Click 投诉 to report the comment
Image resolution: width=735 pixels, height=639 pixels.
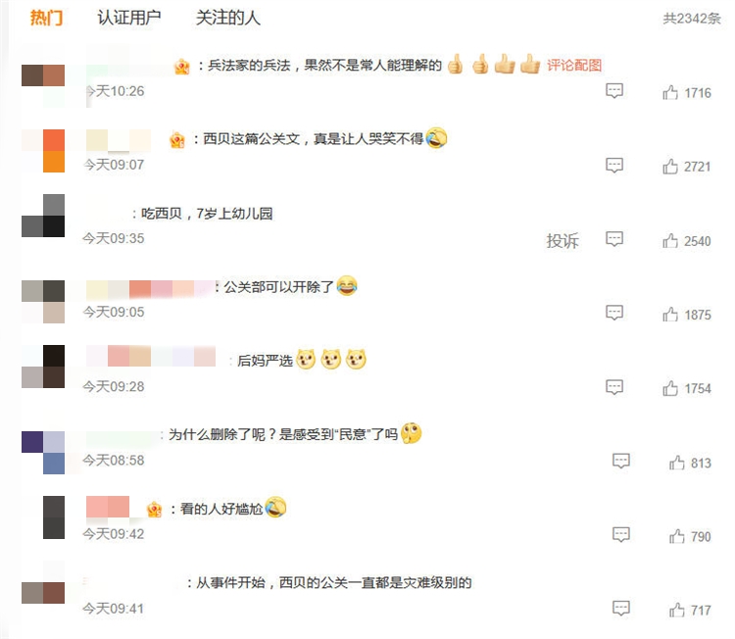coord(563,241)
